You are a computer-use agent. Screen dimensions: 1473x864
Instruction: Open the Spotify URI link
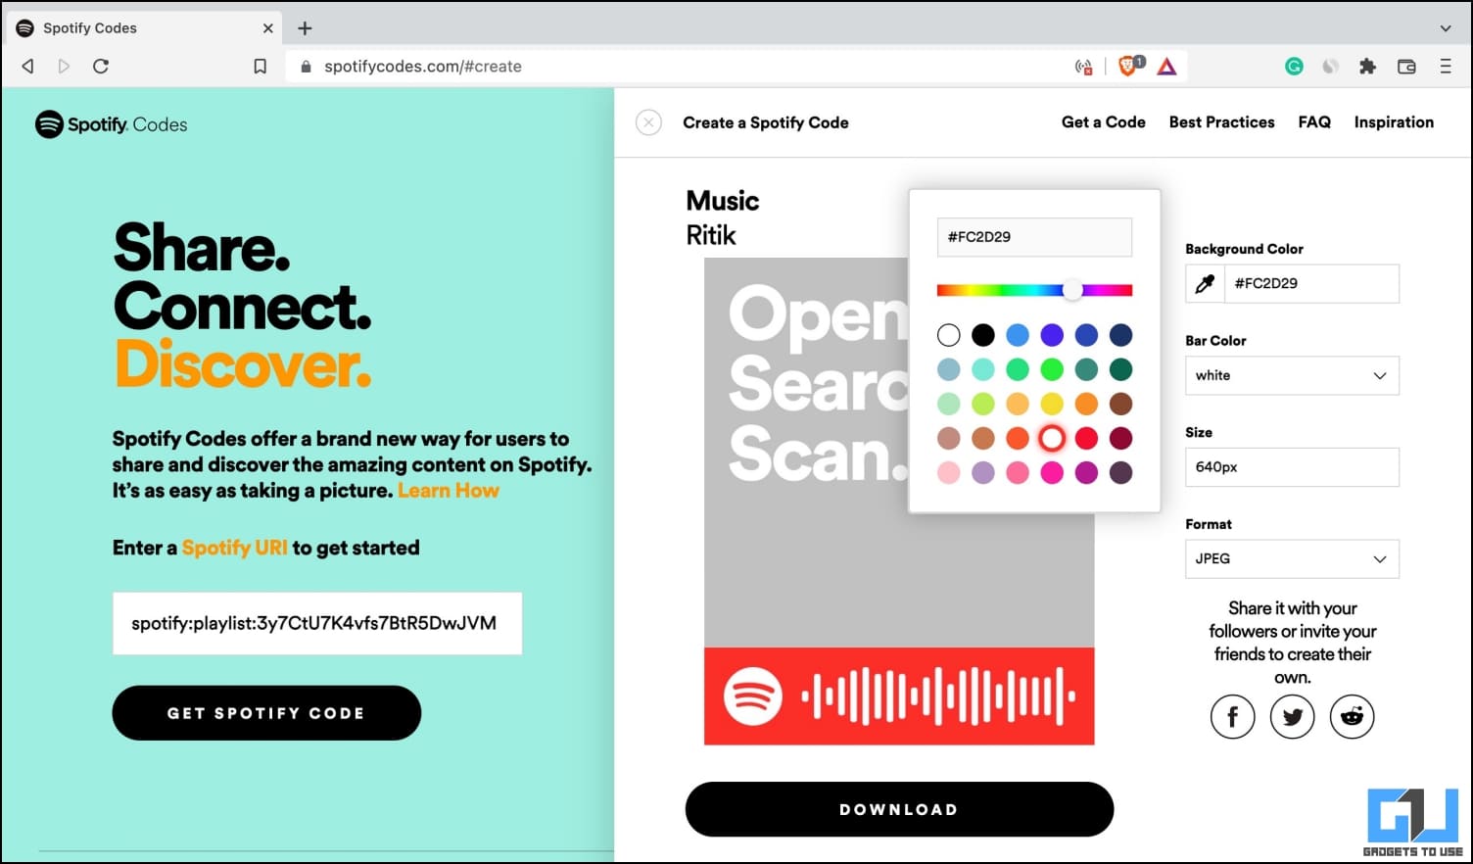[235, 548]
